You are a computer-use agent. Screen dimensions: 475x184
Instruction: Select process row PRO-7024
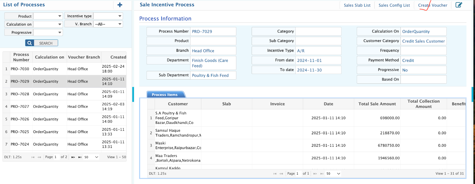[64, 144]
